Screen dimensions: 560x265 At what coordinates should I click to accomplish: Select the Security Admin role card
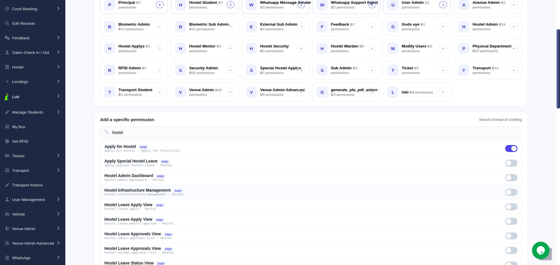204,70
